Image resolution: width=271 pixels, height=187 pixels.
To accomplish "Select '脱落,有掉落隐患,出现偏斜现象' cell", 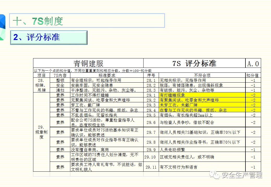I will click(x=202, y=85).
